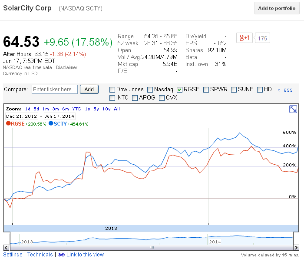
Task: Click Link to this view
Action: click(85, 255)
